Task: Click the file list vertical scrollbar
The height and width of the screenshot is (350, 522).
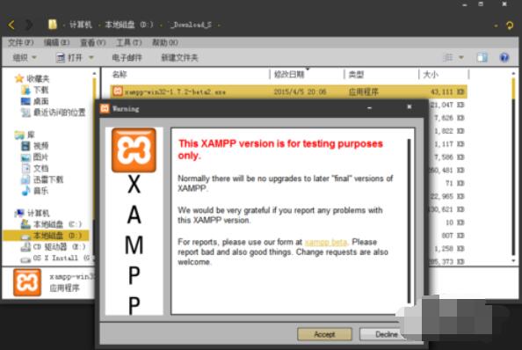Action: (513, 166)
